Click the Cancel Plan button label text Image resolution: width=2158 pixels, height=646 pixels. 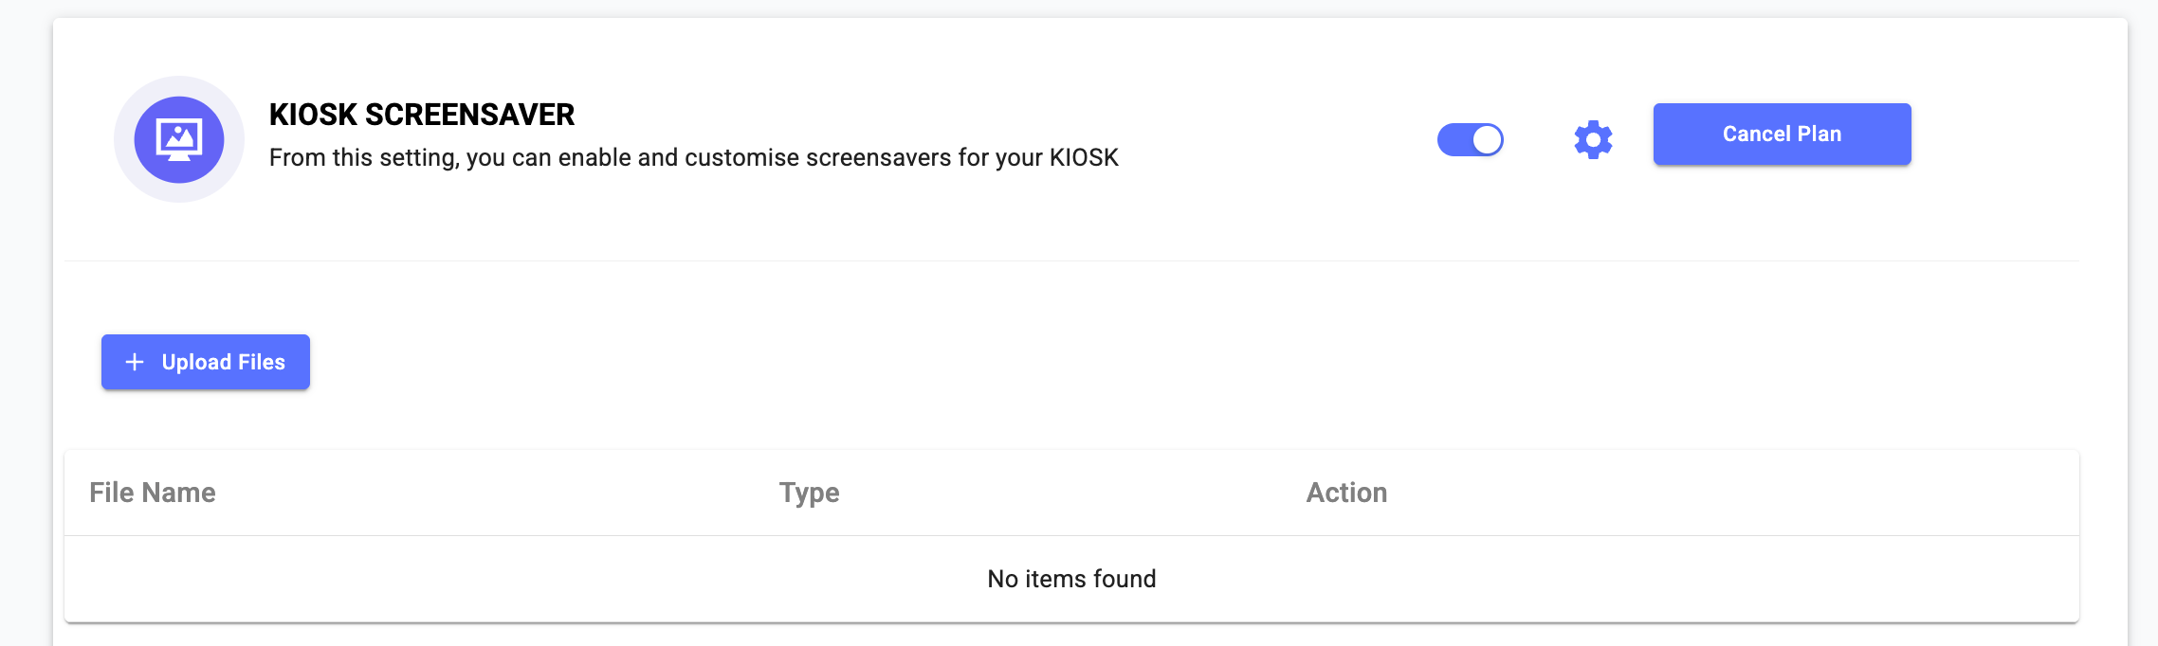(1782, 135)
